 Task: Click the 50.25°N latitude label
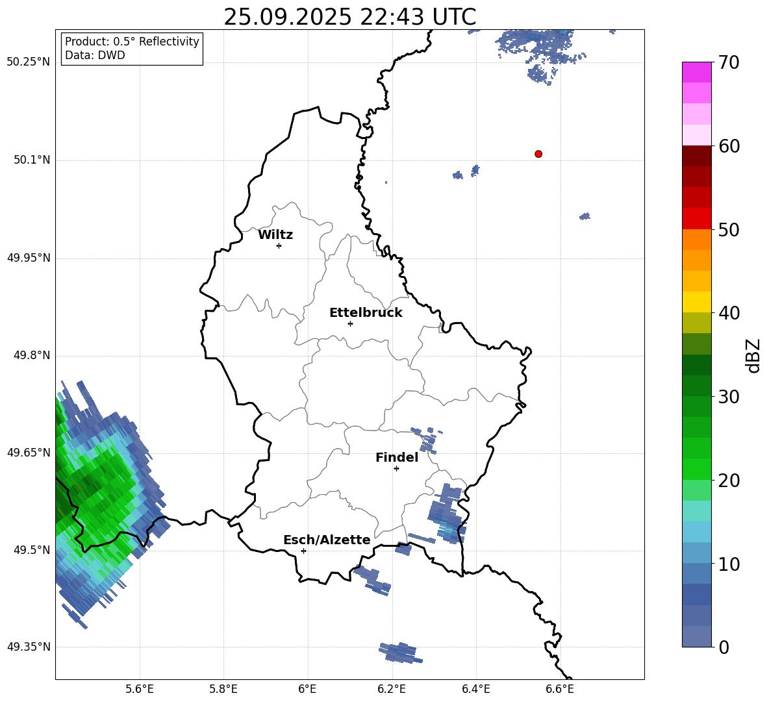tap(29, 62)
